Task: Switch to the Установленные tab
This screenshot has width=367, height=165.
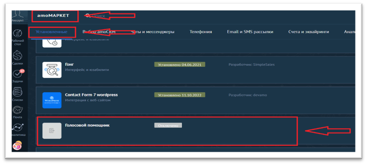Action: [x=51, y=32]
